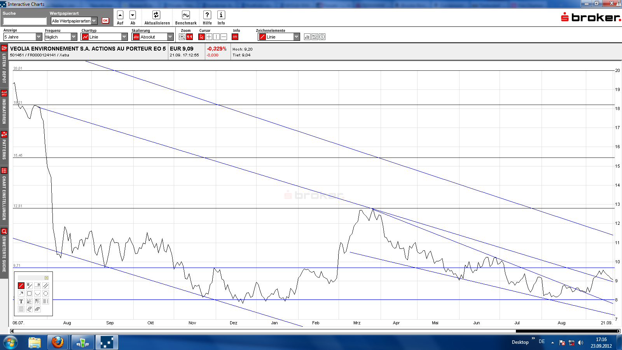Select the erase single element tool
The image size is (622, 350).
point(29,309)
